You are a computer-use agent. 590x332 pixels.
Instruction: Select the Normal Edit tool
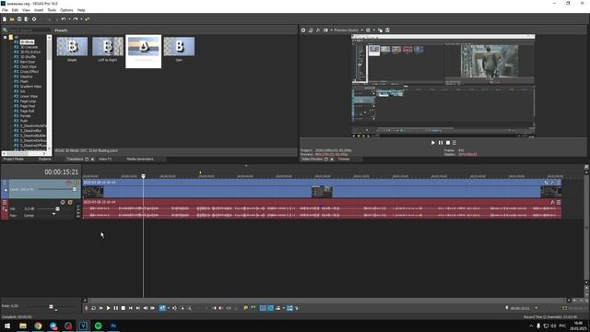coord(162,308)
